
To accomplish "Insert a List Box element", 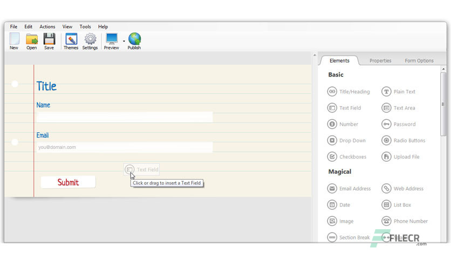I will pos(397,205).
